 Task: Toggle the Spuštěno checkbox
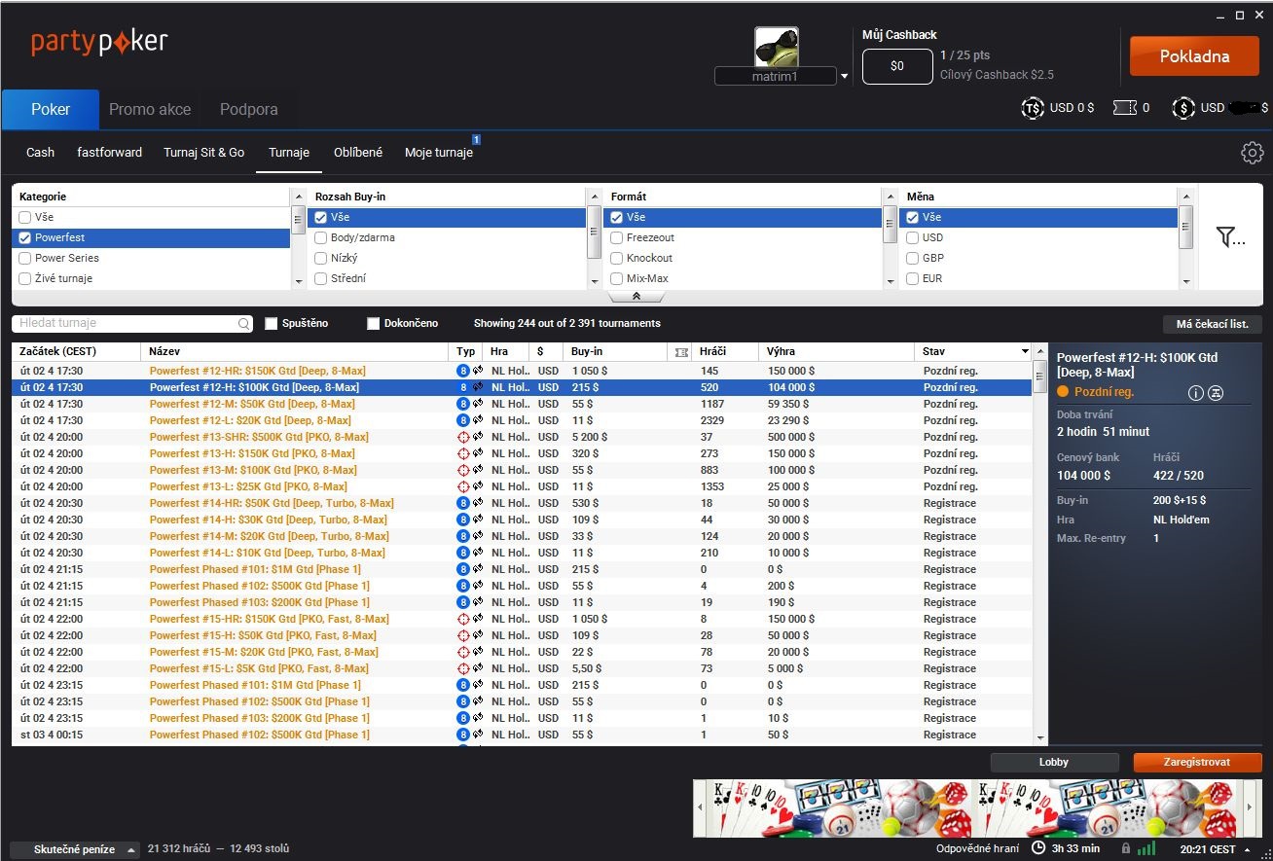click(272, 323)
